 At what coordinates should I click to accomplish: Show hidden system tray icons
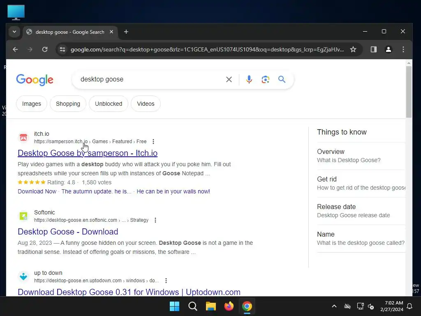[334, 306]
